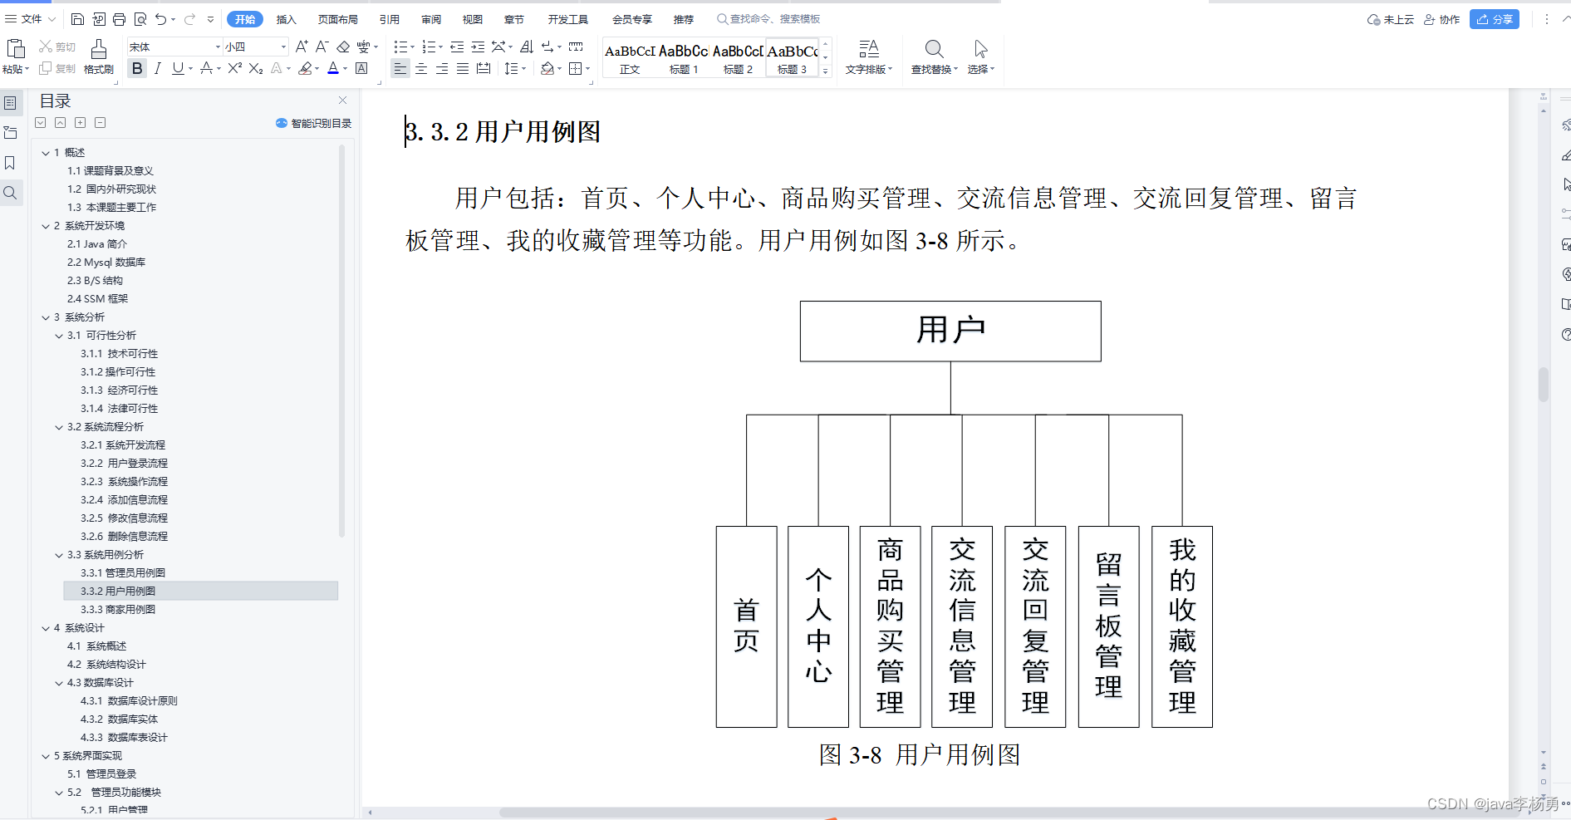Open the bookmark icon in the left sidebar
This screenshot has height=820, width=1571.
tap(10, 163)
